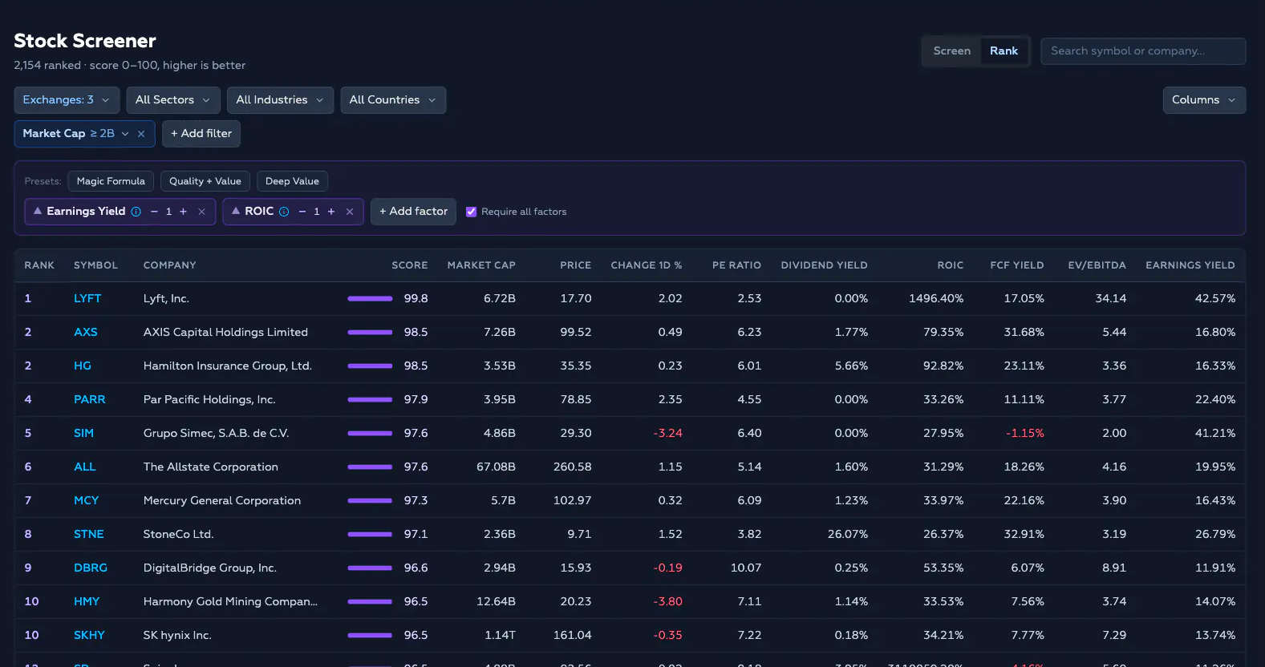Expand the All Industries dropdown

[280, 100]
